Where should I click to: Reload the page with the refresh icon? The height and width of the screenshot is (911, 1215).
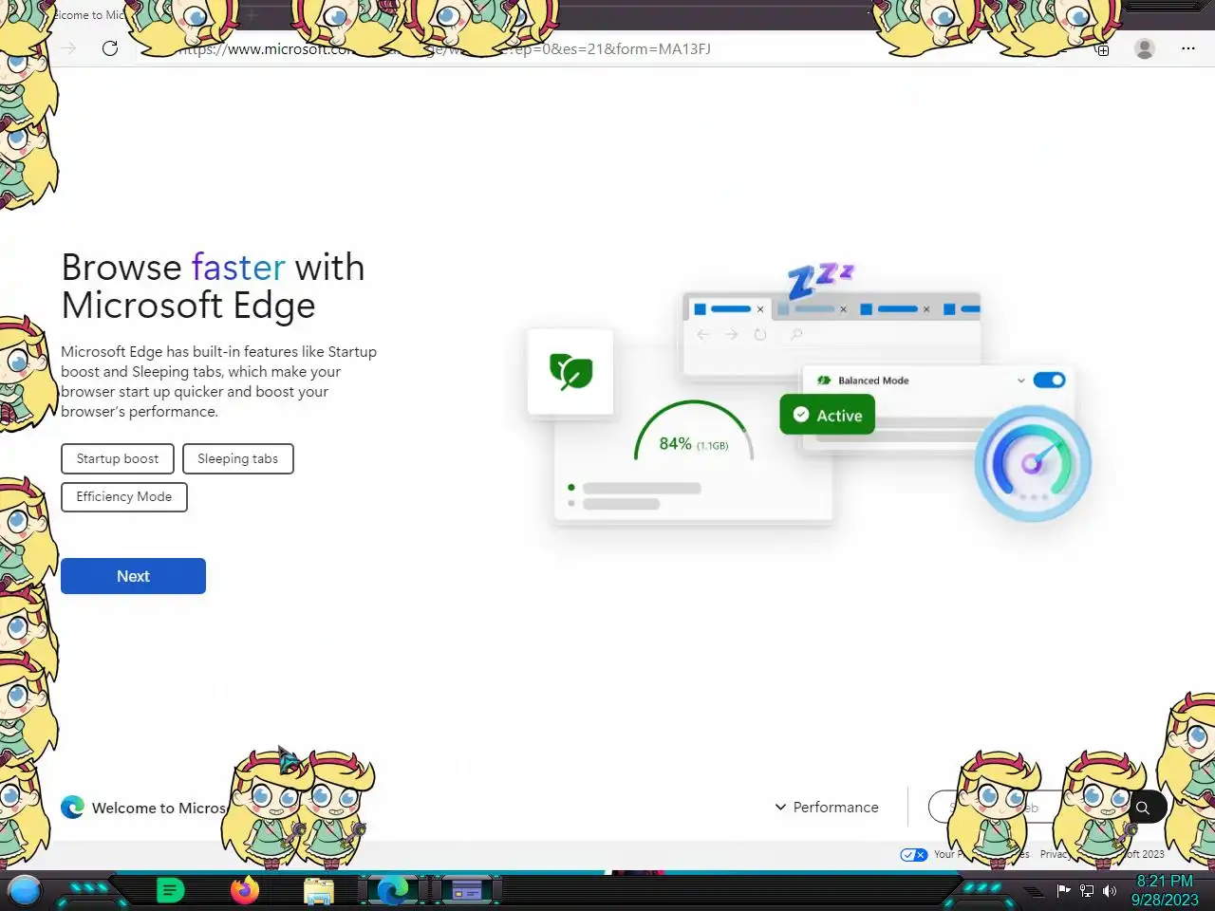[x=110, y=48]
